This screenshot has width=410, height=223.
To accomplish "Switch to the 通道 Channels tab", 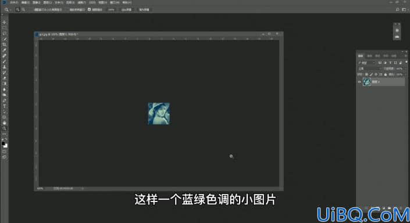I will point(369,56).
